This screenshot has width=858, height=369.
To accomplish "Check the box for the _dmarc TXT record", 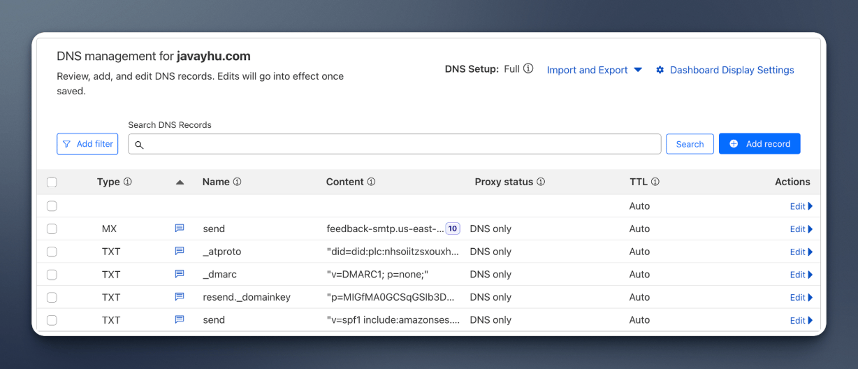I will click(52, 275).
